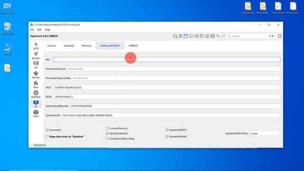Open the Kernel section in sidebar

tap(36, 75)
